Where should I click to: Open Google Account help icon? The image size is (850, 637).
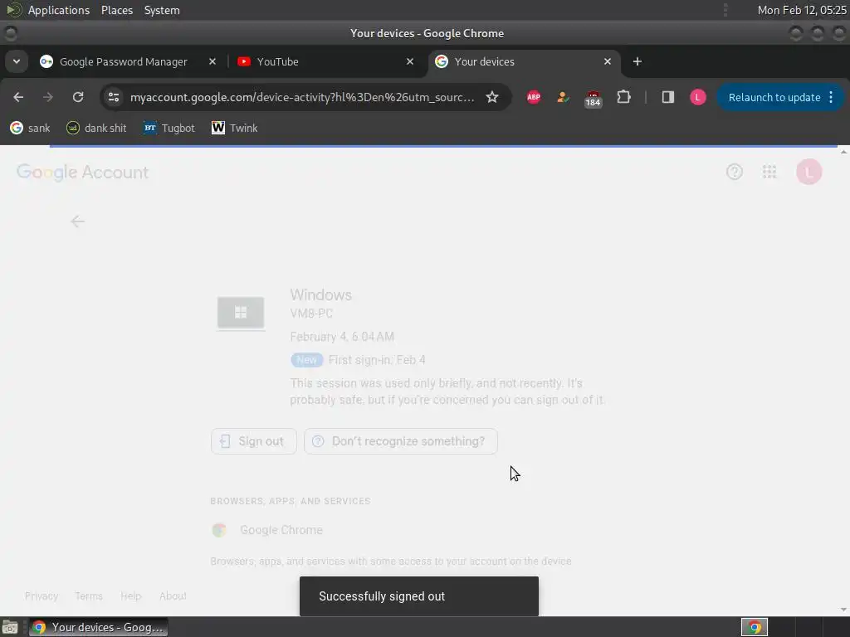click(735, 173)
